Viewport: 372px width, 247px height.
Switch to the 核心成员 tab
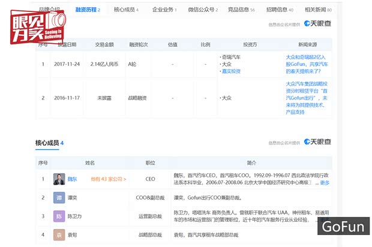[x=126, y=10]
